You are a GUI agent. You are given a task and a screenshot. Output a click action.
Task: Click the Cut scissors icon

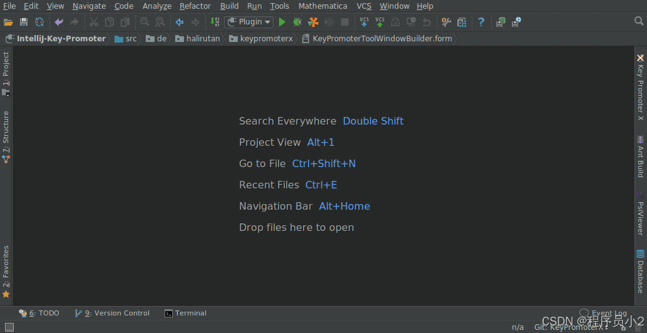tap(94, 22)
